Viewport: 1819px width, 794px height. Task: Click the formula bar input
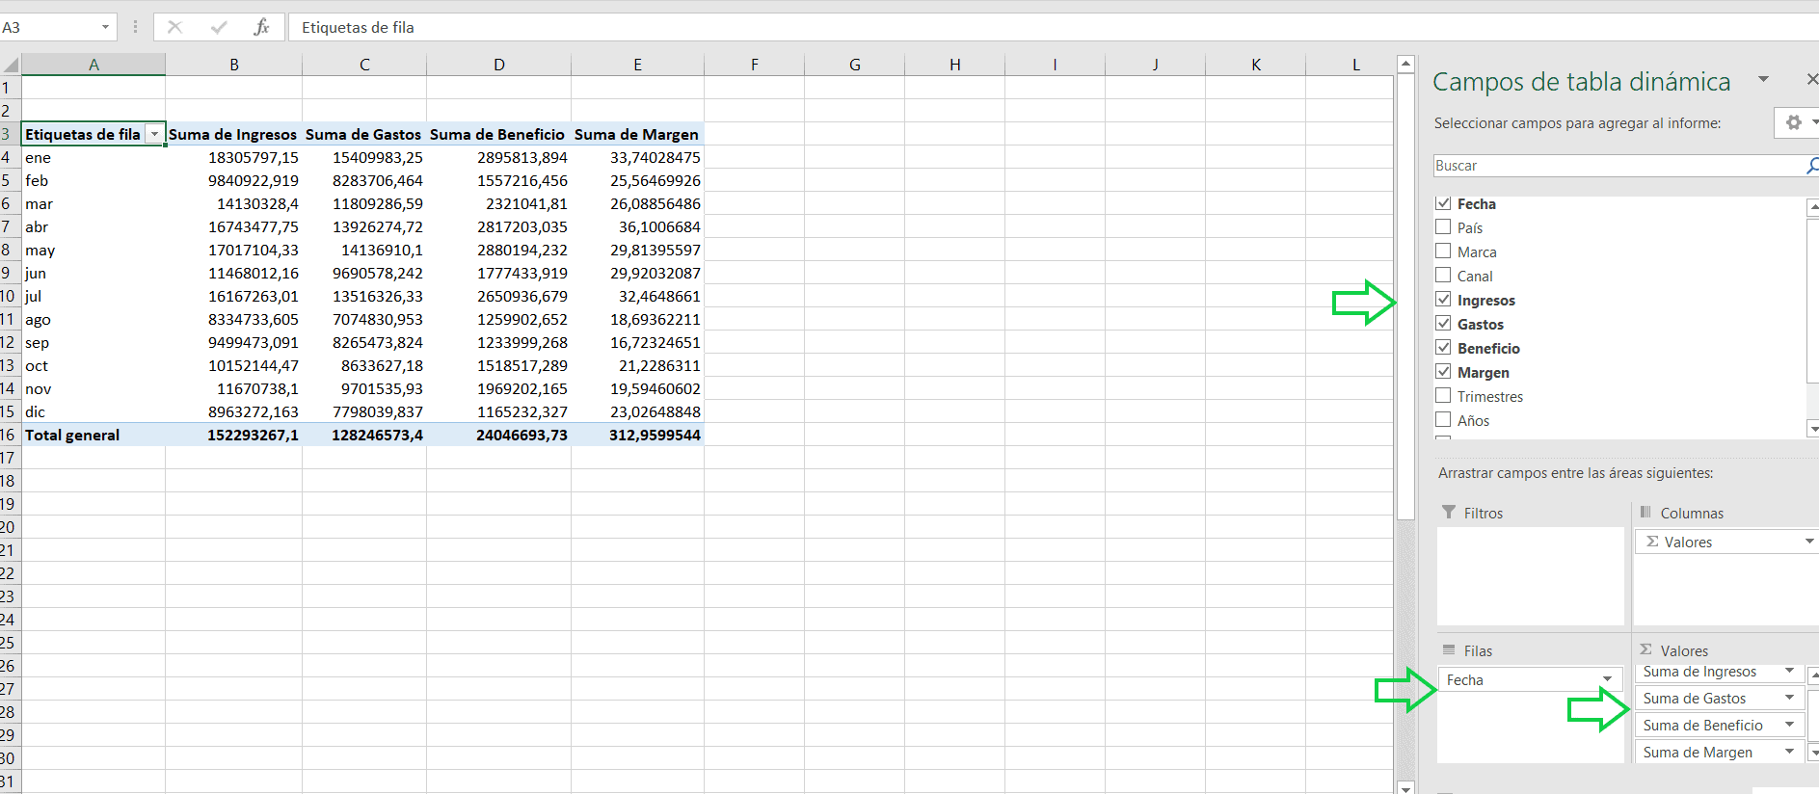point(1056,27)
